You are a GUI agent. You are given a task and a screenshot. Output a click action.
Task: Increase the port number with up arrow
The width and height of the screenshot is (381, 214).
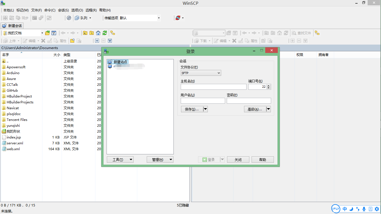(268, 86)
